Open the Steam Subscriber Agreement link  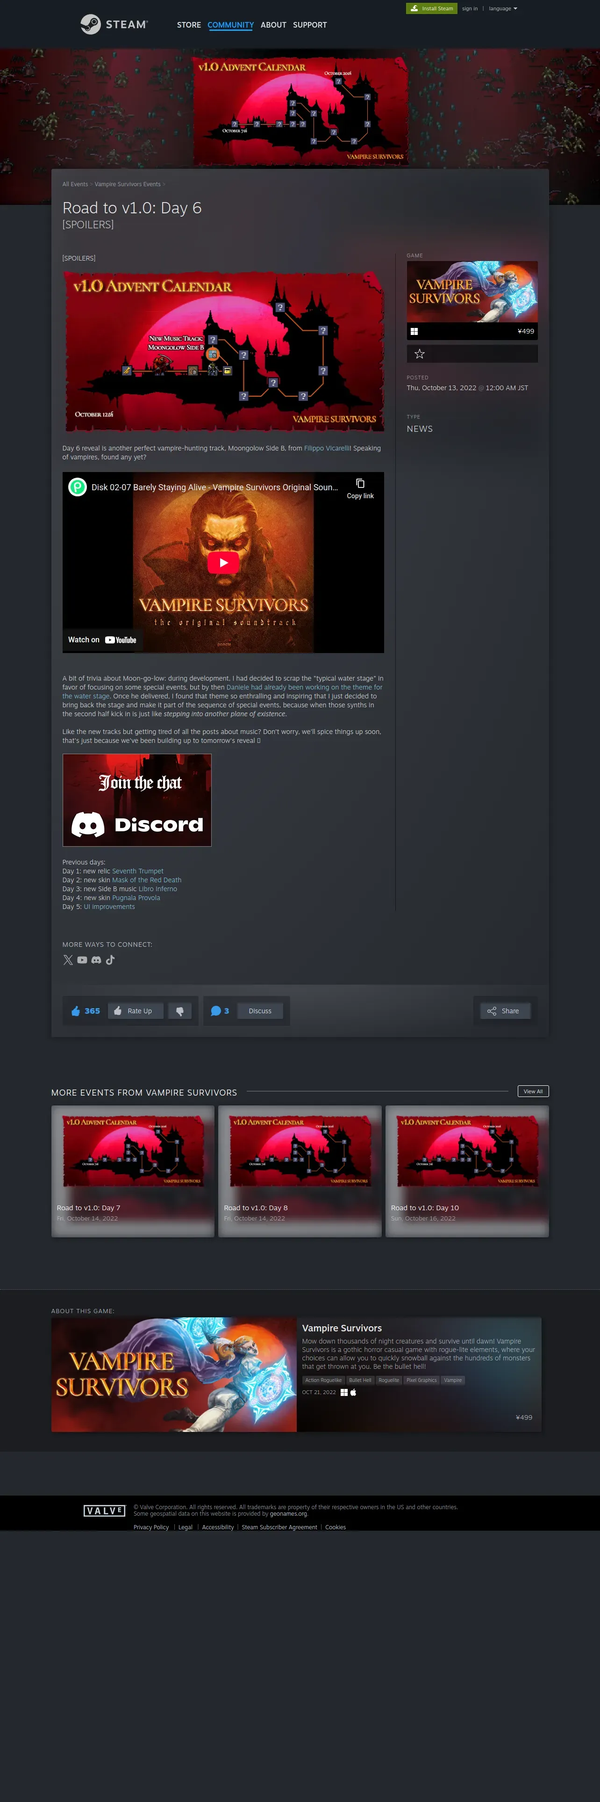279,1527
